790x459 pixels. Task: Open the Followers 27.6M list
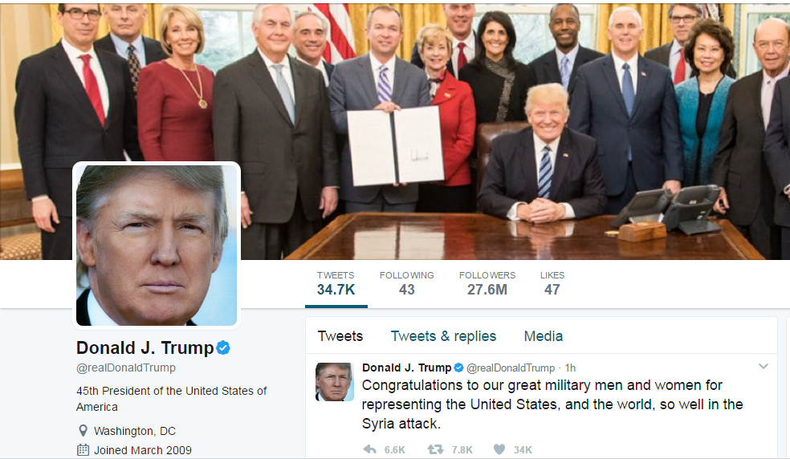pos(487,283)
